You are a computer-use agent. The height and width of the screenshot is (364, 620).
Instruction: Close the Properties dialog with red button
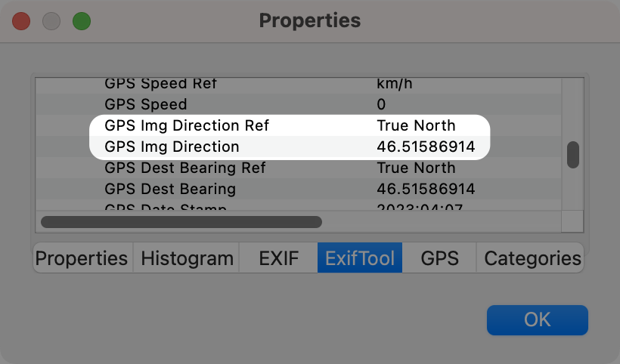[x=21, y=20]
